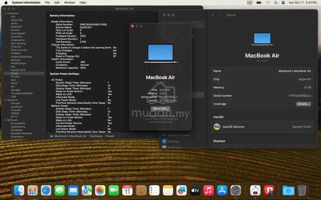The image size is (321, 200).
Task: Collapse the Hardware section in System Information
Action: 6,13
